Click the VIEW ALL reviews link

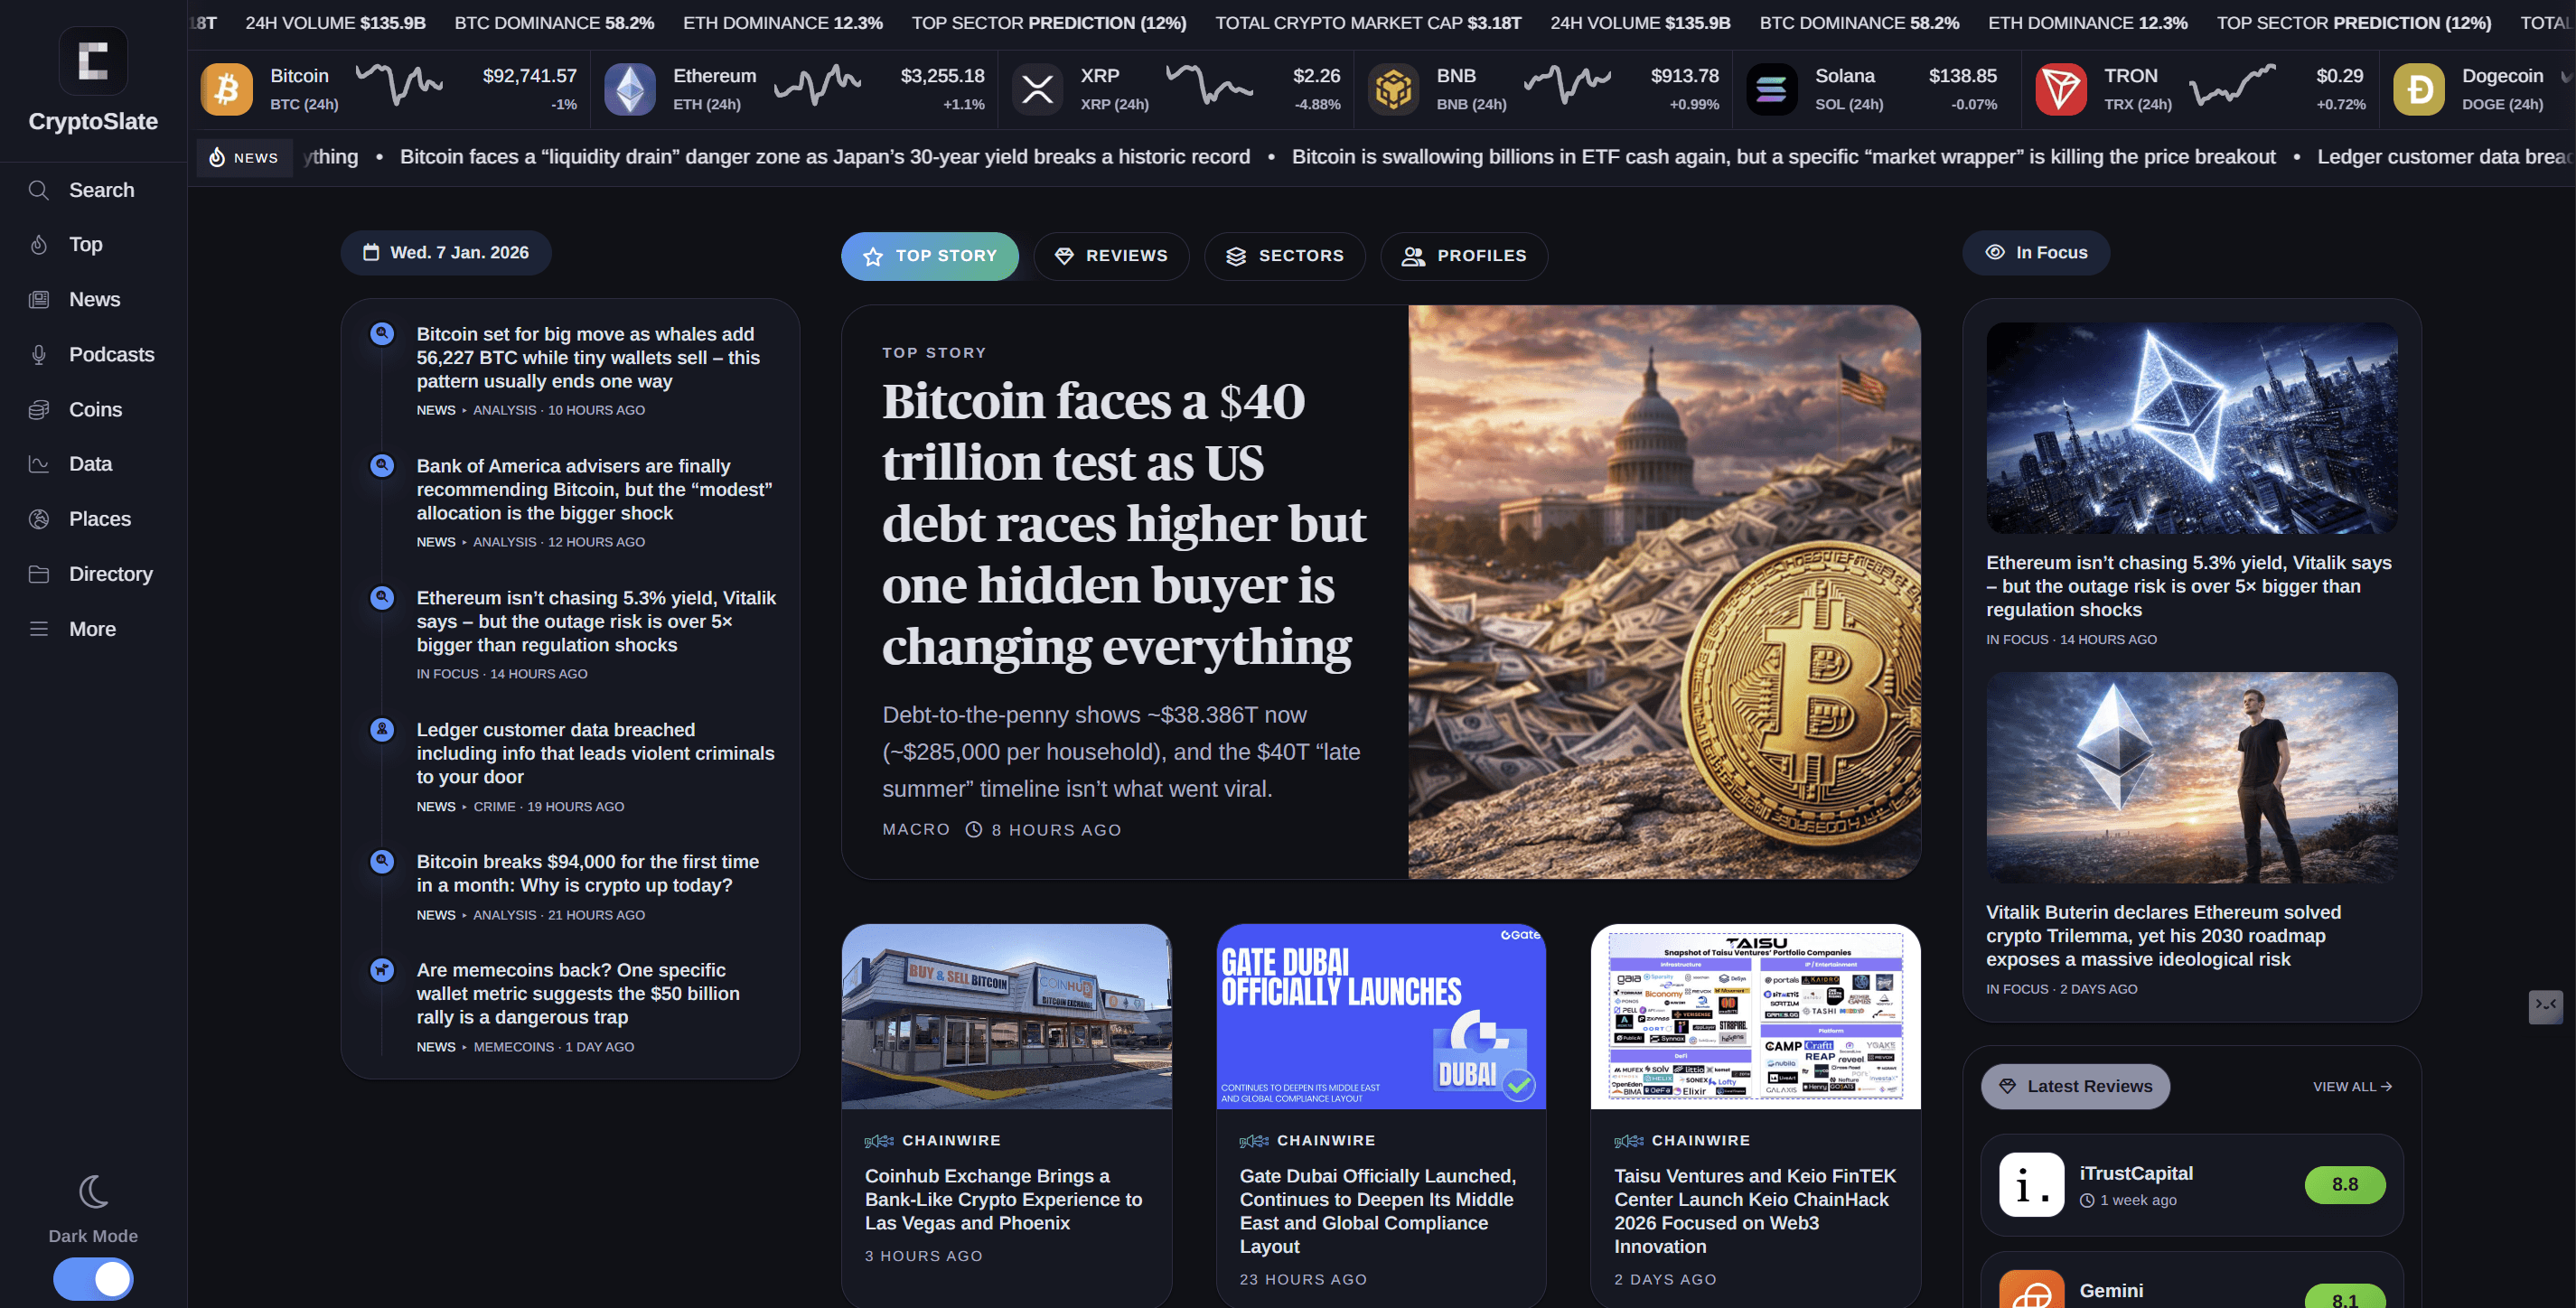[x=2352, y=1086]
